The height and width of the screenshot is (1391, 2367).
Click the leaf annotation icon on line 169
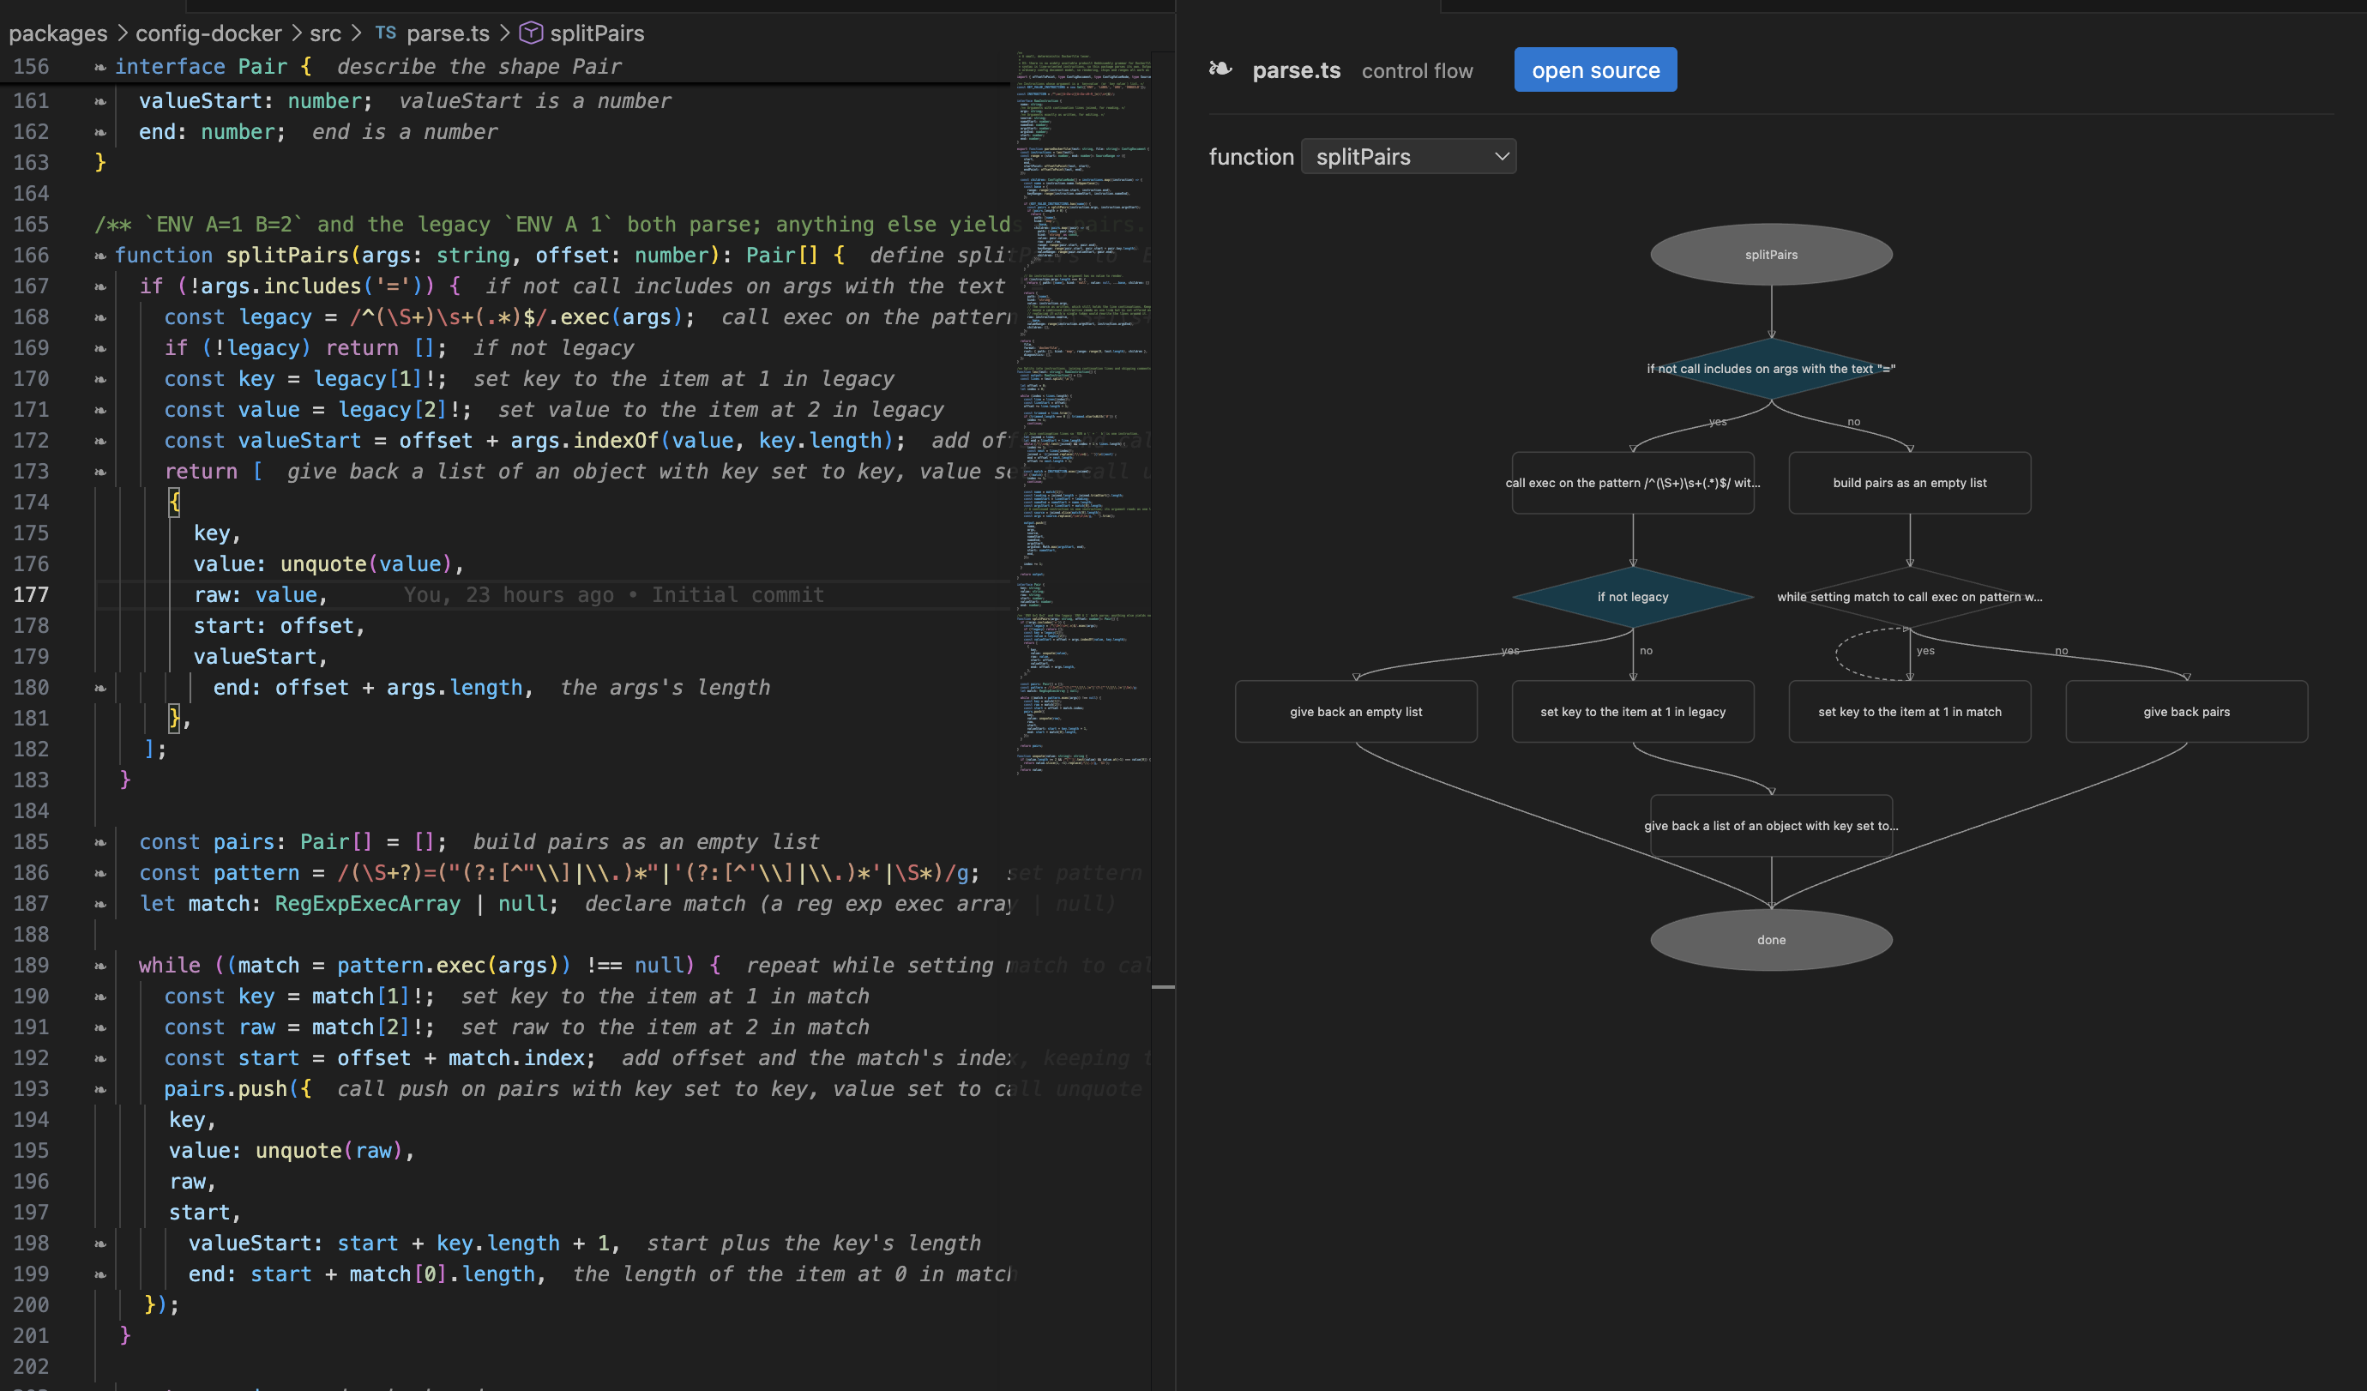(x=100, y=348)
